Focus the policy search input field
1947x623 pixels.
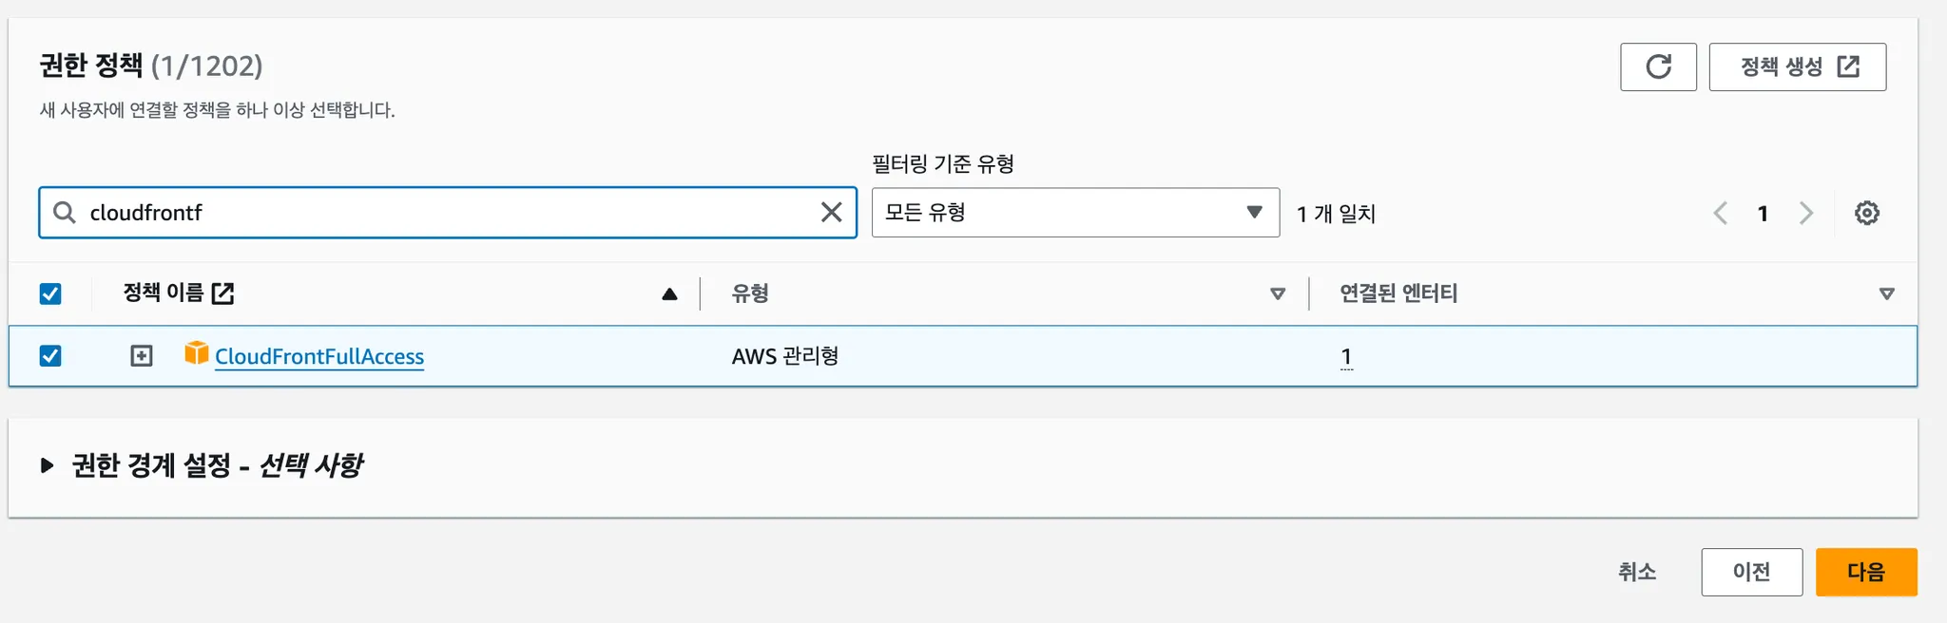448,212
